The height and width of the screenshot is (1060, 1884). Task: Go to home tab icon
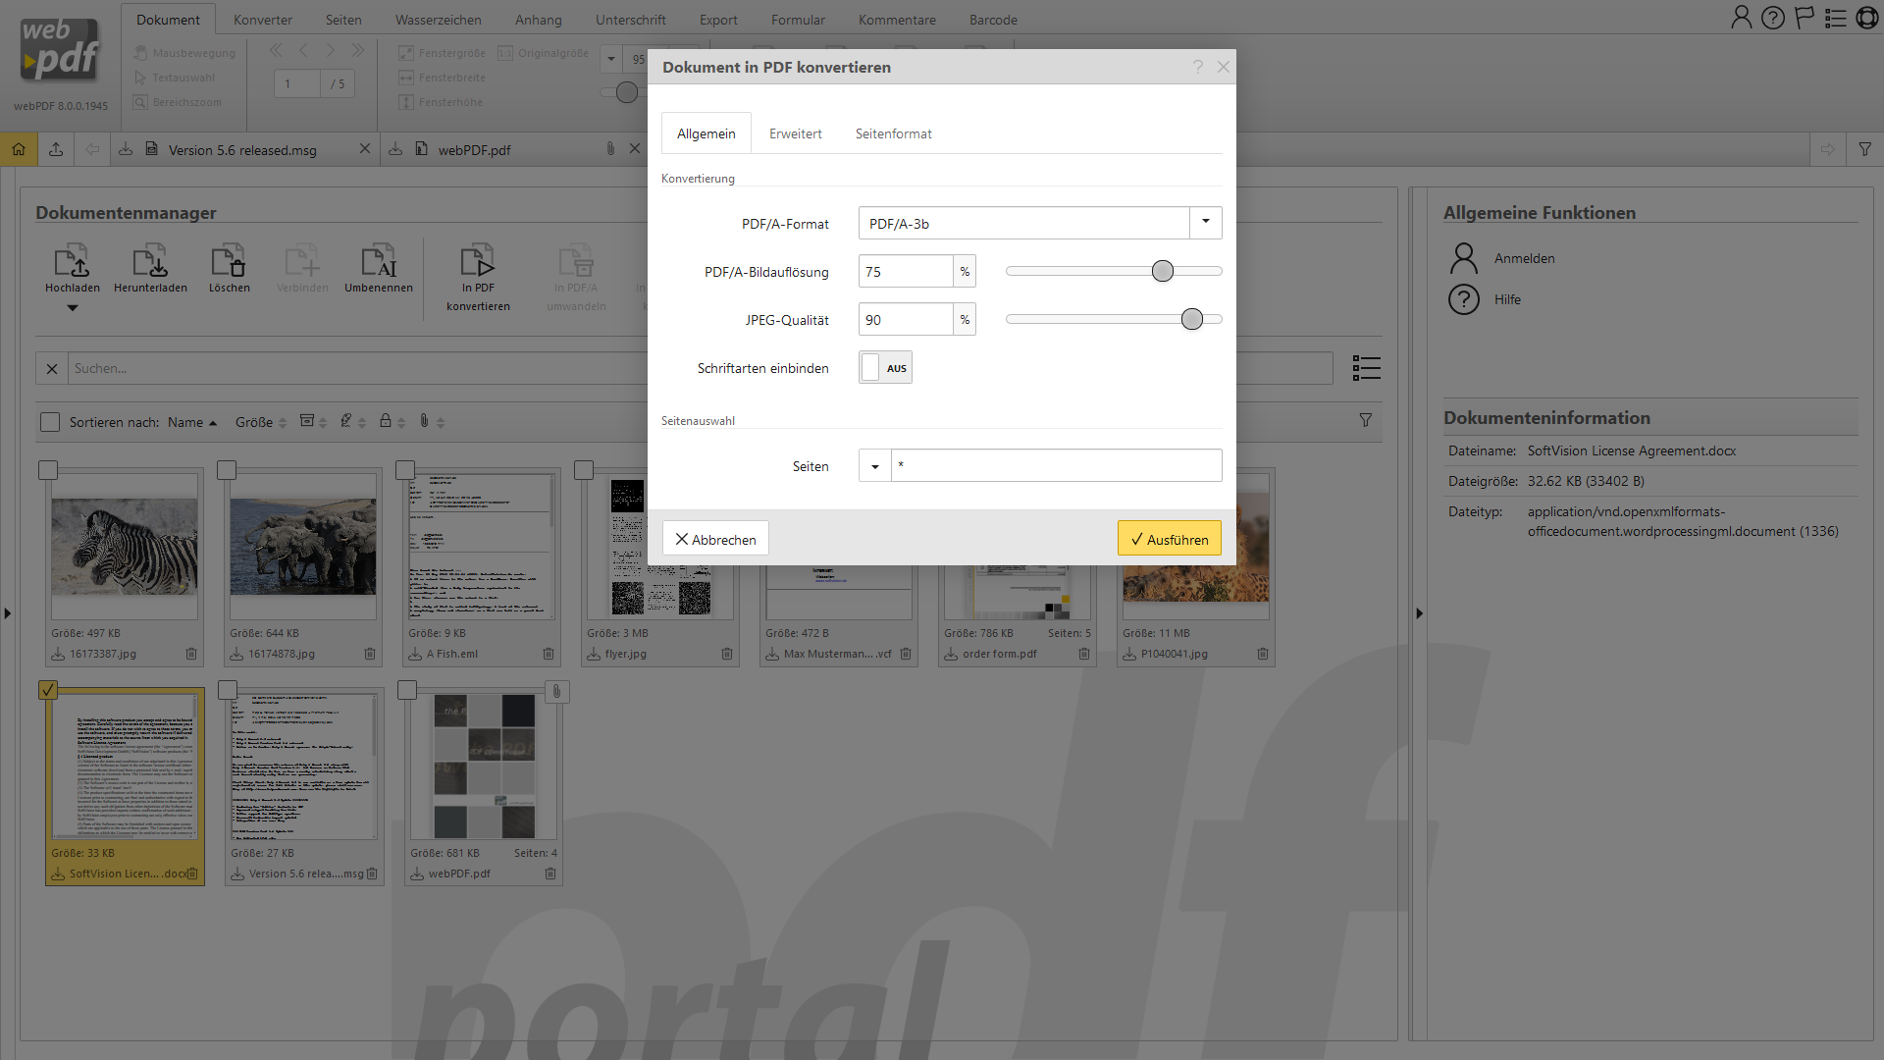pyautogui.click(x=19, y=149)
